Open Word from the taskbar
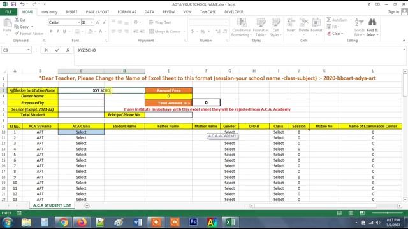 coord(138,222)
